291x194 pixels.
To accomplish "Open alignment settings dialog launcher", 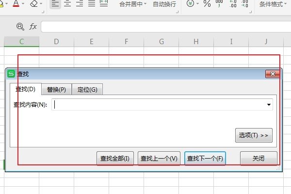I will [177, 12].
